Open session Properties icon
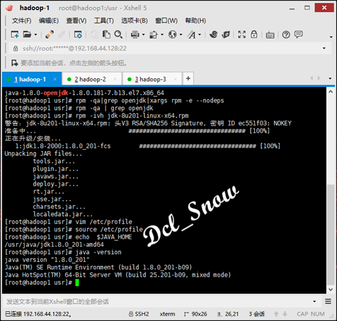Screen dimensions: 337x321 tap(78, 34)
